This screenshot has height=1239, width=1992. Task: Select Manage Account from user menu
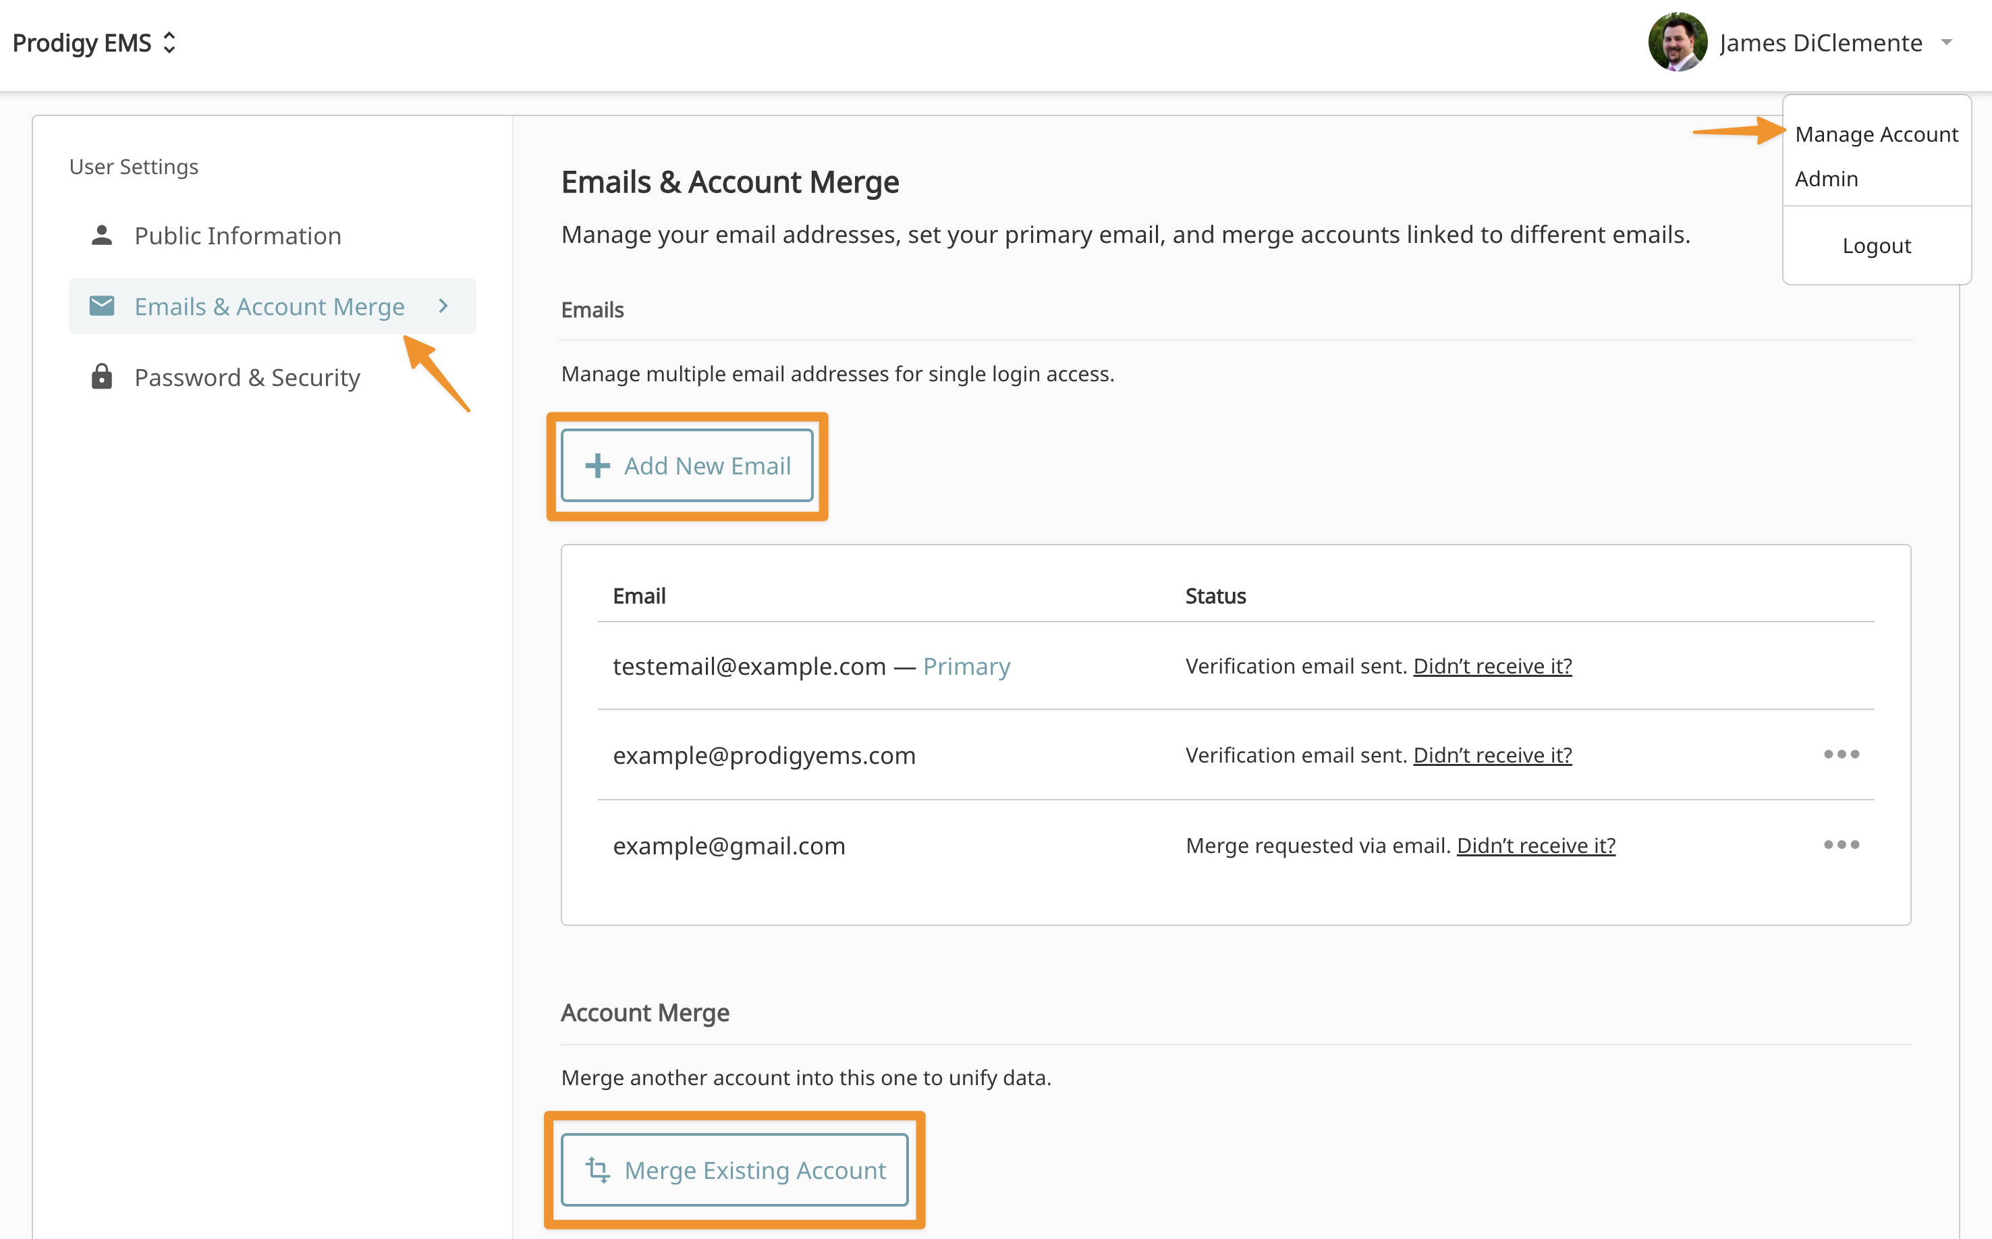click(1876, 134)
